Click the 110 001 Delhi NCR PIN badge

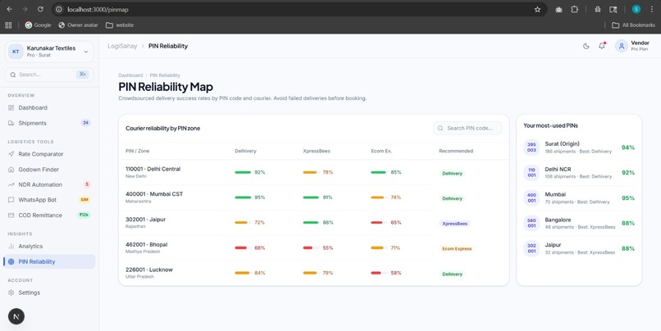531,173
